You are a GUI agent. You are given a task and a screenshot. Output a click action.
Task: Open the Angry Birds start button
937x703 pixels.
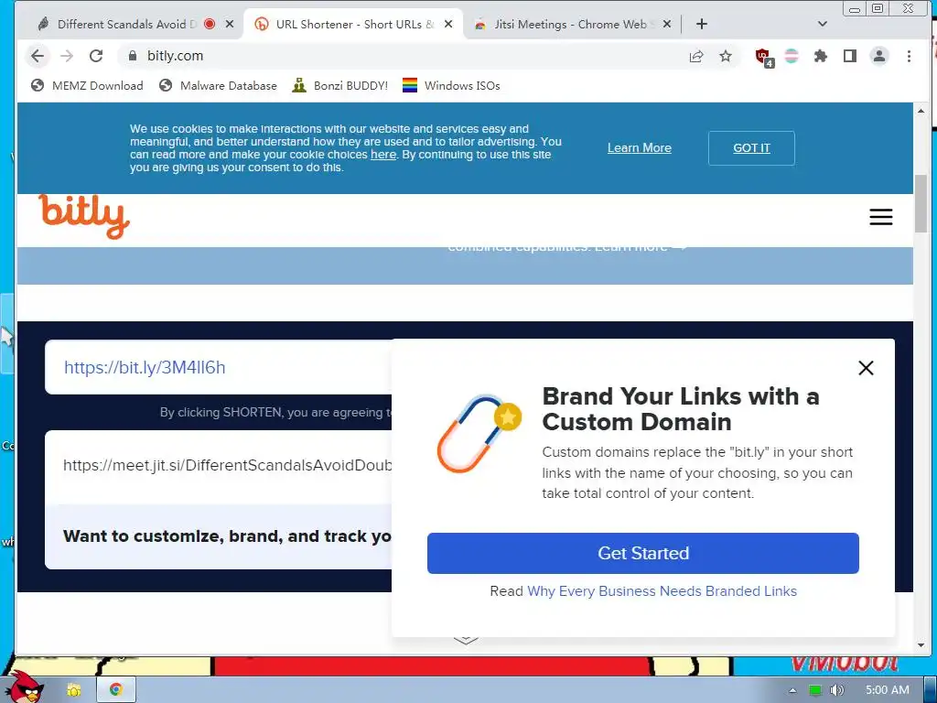(x=24, y=687)
